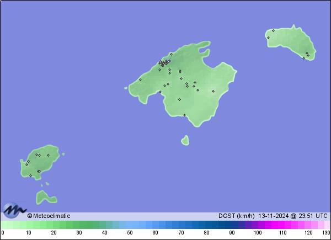Select the easternmost station marker on Ibiza
331x240 pixels.
click(x=48, y=156)
